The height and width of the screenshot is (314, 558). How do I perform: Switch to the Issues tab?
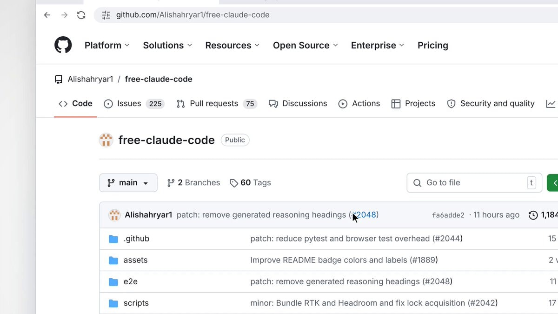pos(134,104)
